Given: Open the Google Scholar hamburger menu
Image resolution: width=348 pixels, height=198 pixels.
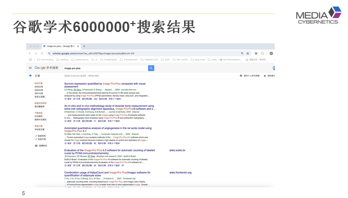Looking at the screenshot, I should point(30,68).
